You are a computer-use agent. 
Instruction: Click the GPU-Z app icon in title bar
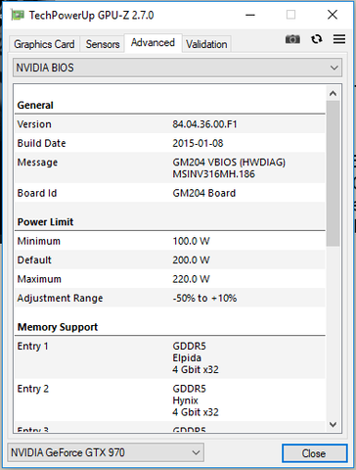click(x=18, y=15)
